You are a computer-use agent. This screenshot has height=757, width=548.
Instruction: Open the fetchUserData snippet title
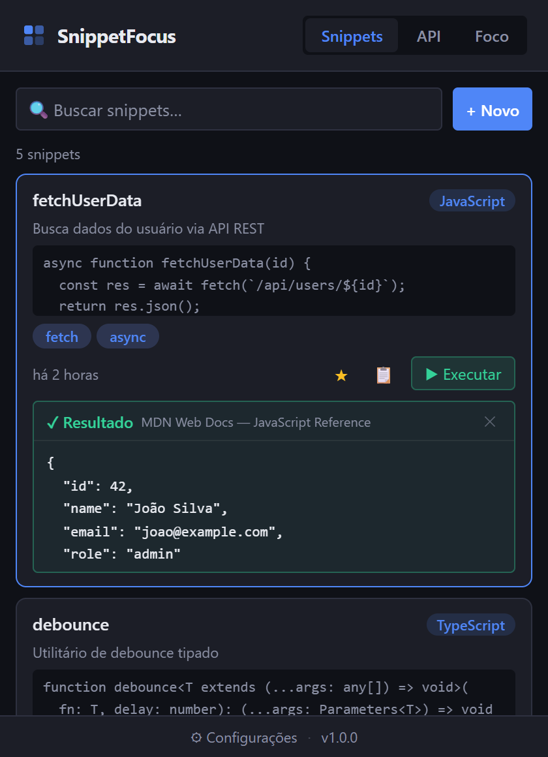[x=87, y=200]
